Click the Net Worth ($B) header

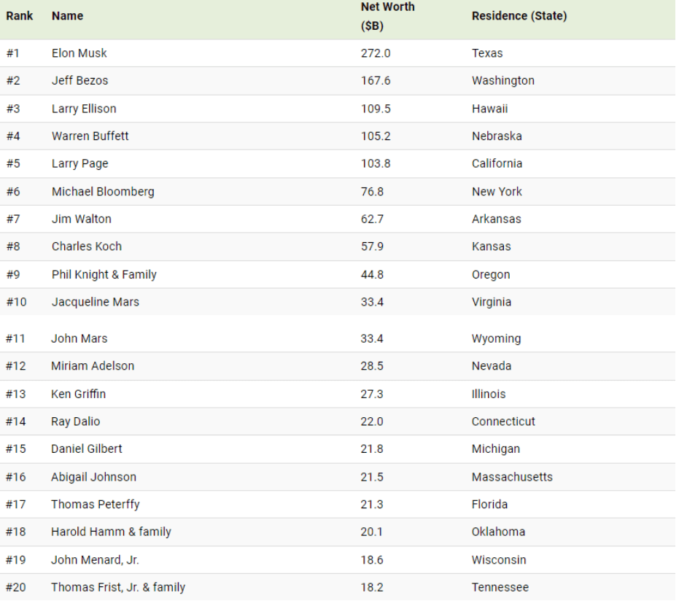(x=387, y=16)
